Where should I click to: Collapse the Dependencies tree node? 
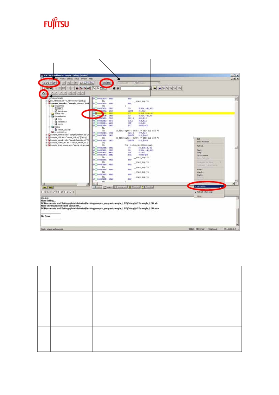click(50, 116)
